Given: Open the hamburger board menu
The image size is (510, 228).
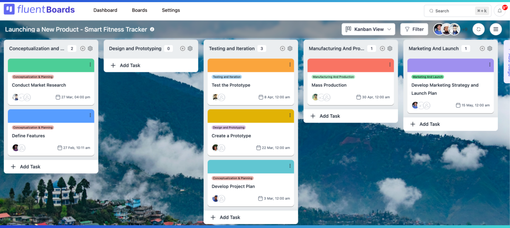Looking at the screenshot, I should point(496,29).
